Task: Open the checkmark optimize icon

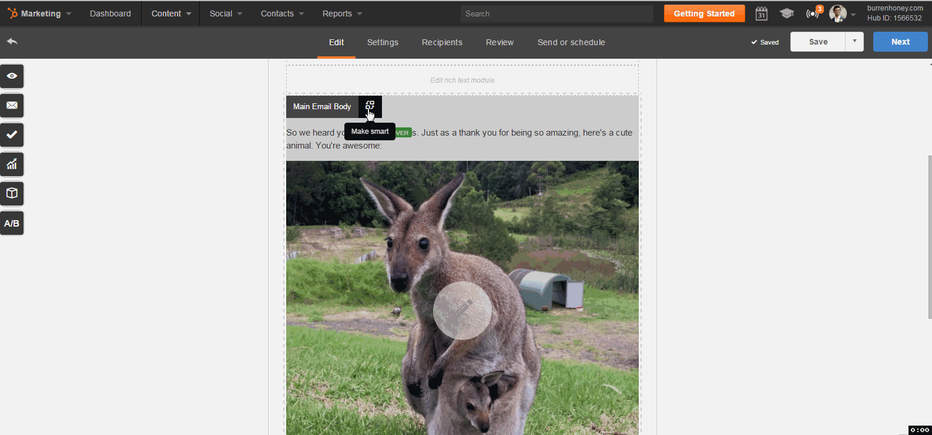Action: point(12,135)
